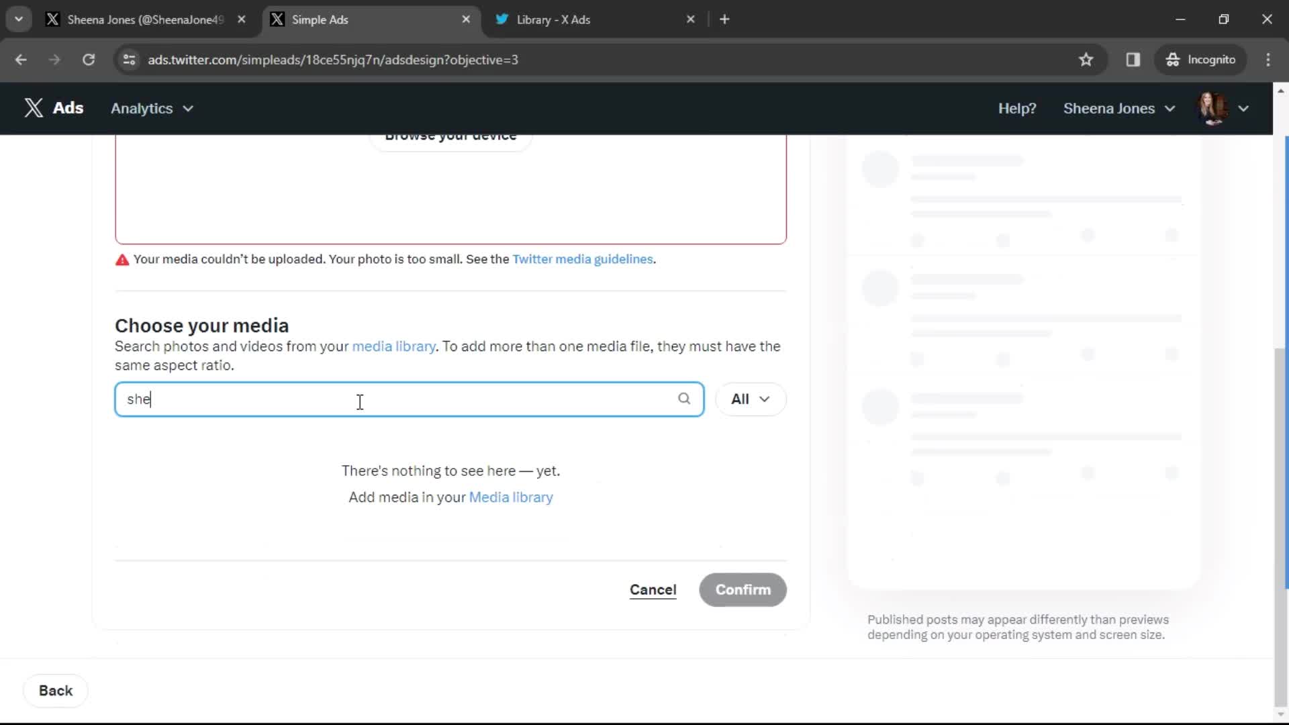This screenshot has height=725, width=1289.
Task: Click the browser back navigation icon
Action: tap(21, 59)
